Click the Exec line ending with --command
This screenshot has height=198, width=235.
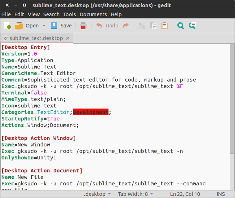(x=103, y=184)
